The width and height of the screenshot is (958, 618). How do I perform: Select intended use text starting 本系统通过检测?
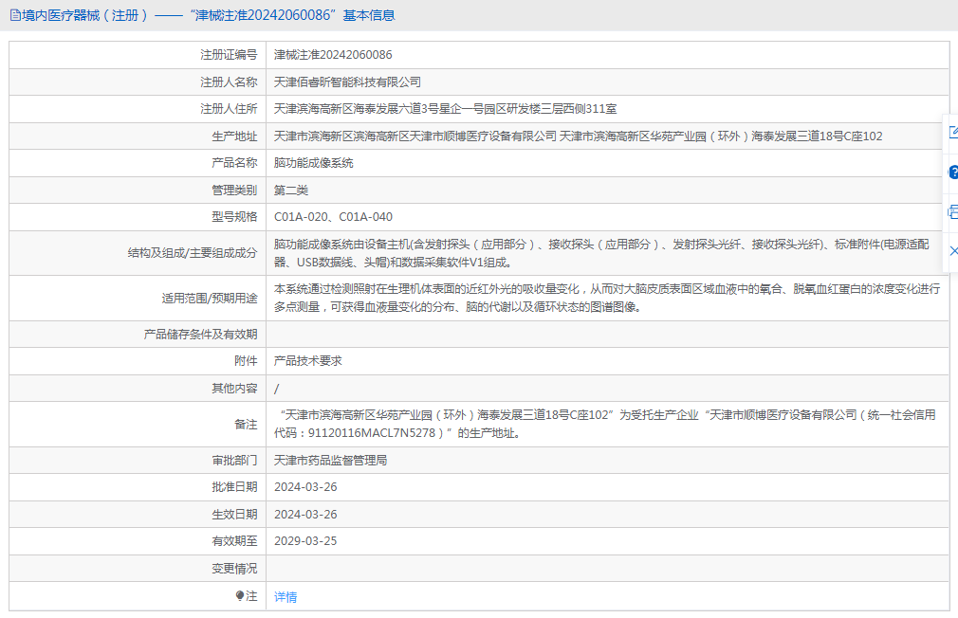pyautogui.click(x=607, y=298)
